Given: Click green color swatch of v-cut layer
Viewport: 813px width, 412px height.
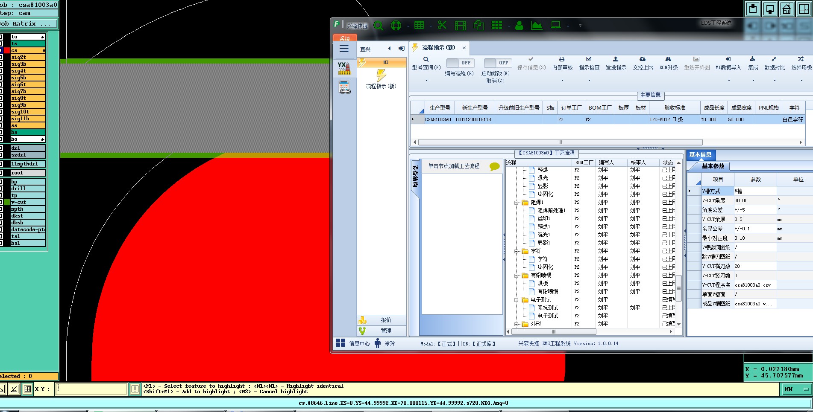Looking at the screenshot, I should (x=7, y=202).
